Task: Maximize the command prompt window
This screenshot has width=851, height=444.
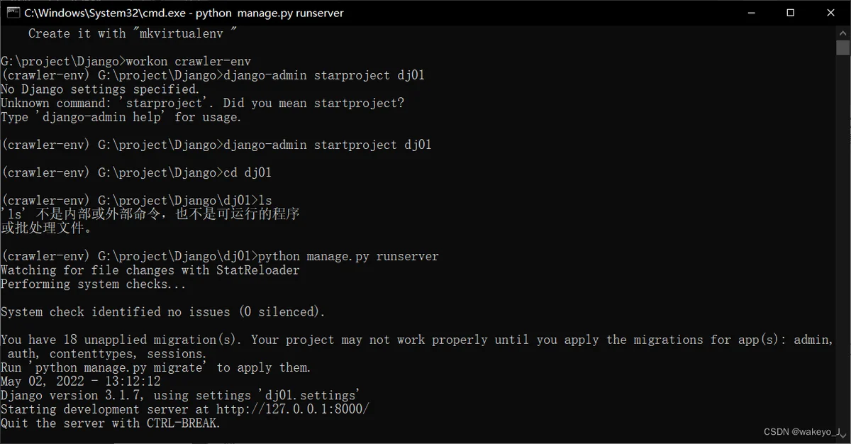Action: (791, 12)
